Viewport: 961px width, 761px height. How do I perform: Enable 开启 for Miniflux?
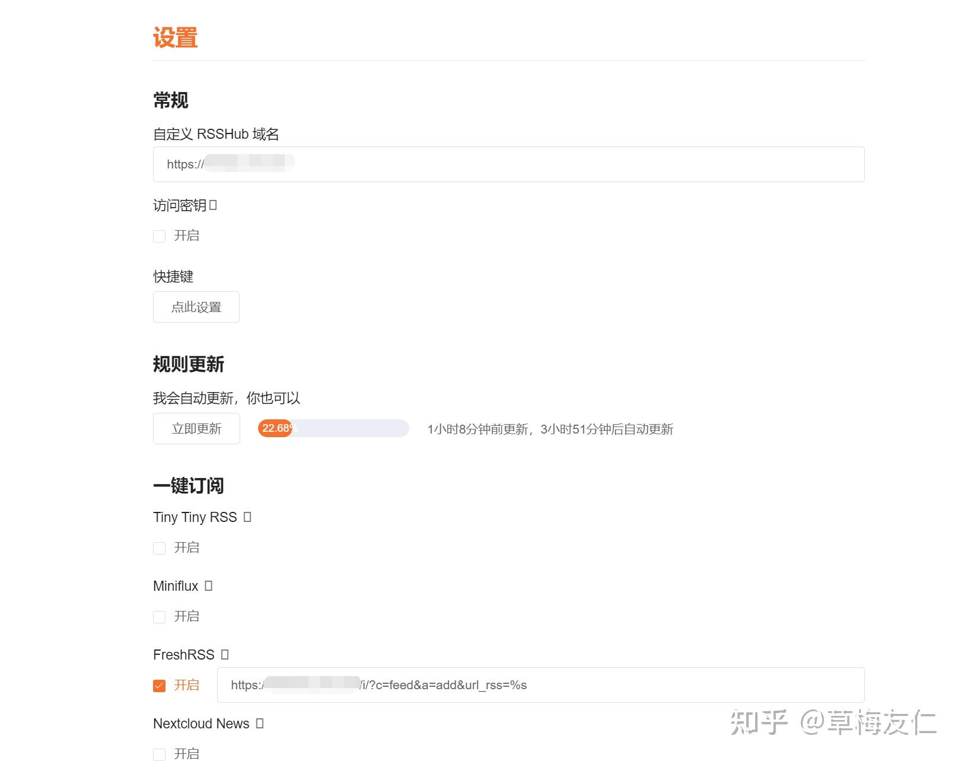click(x=159, y=617)
